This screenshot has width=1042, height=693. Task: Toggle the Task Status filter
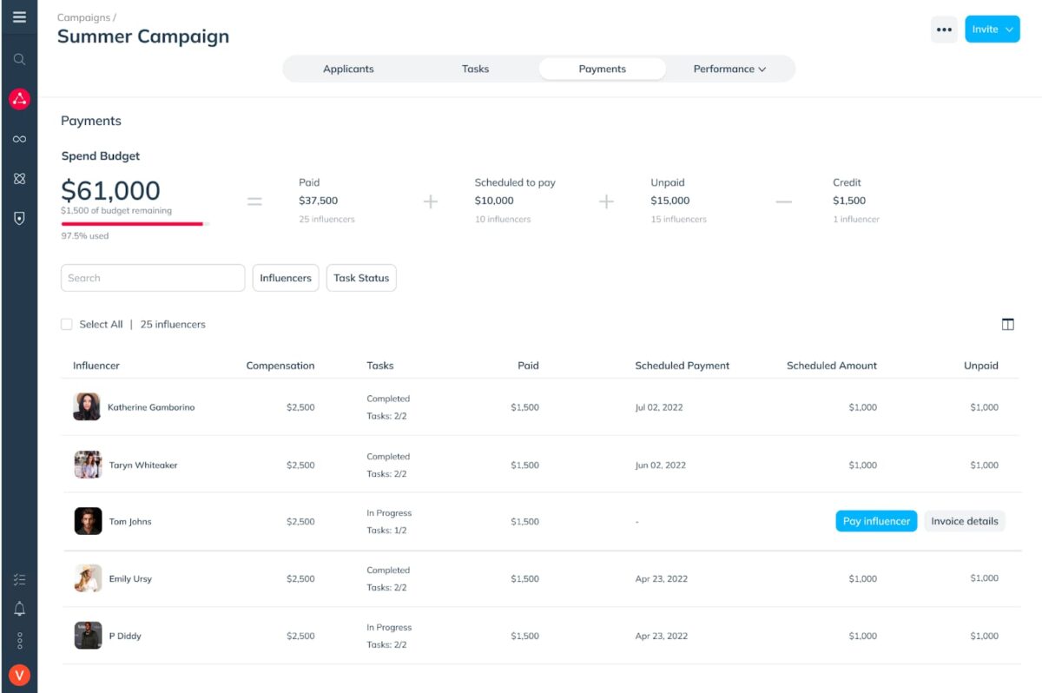pos(361,278)
